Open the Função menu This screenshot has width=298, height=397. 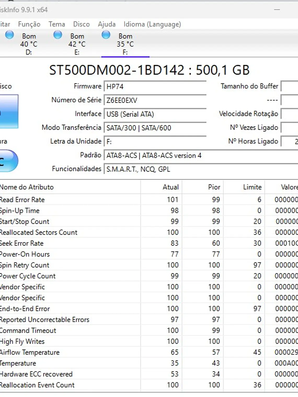[x=29, y=24]
